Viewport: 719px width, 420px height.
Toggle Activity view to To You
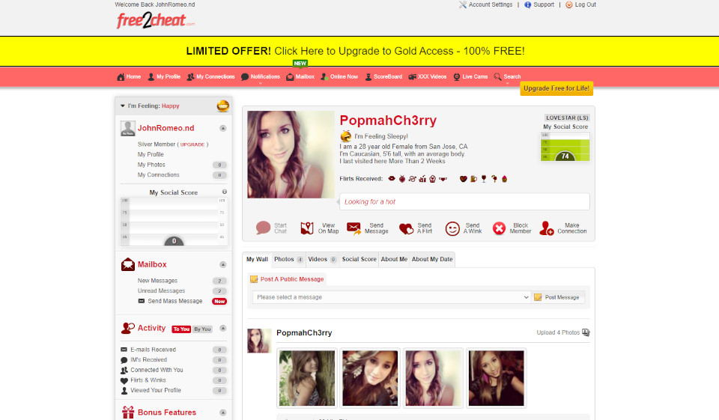(x=181, y=329)
